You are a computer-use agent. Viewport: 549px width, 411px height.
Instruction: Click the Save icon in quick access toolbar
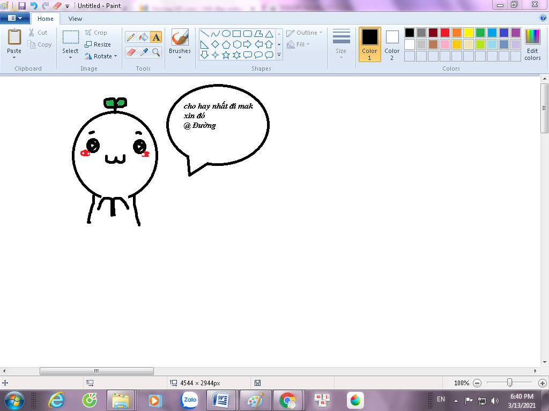(x=21, y=5)
